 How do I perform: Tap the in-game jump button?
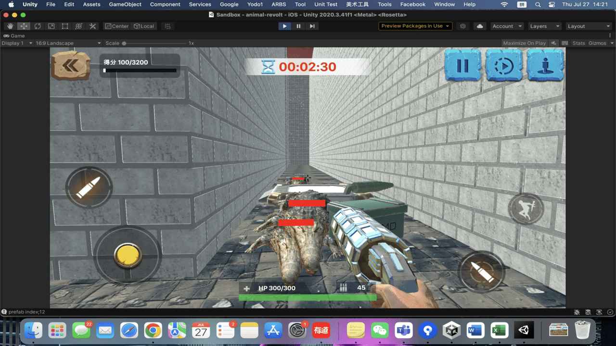pos(526,210)
